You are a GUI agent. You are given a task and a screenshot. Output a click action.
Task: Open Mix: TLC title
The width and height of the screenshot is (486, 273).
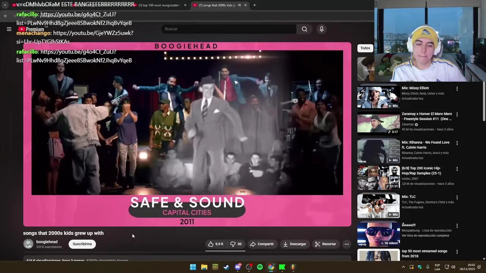tap(409, 197)
